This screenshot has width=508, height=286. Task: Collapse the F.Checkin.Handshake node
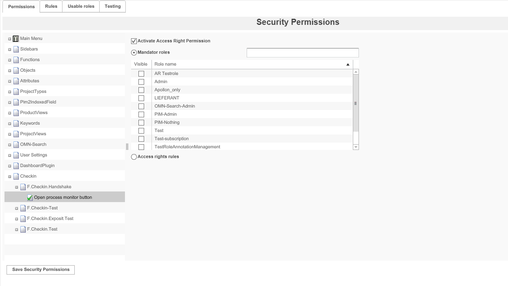click(x=16, y=187)
